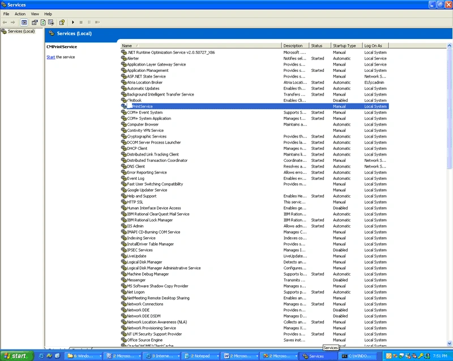Click the Help toolbar icon

pos(62,22)
